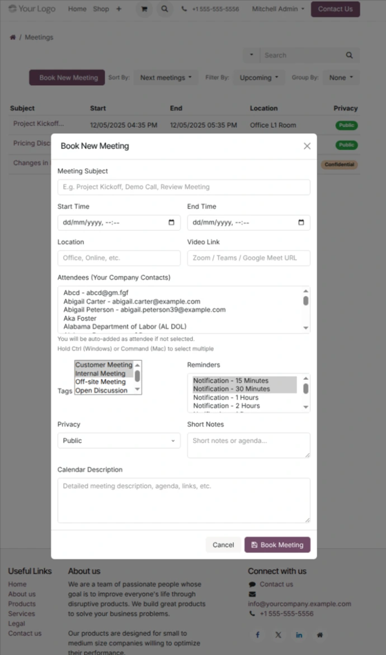
Task: Expand the Mitchell Admin user menu
Action: [x=278, y=9]
